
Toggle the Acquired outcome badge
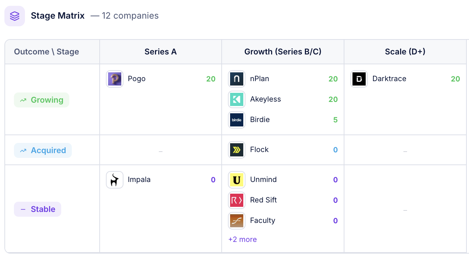(x=43, y=150)
